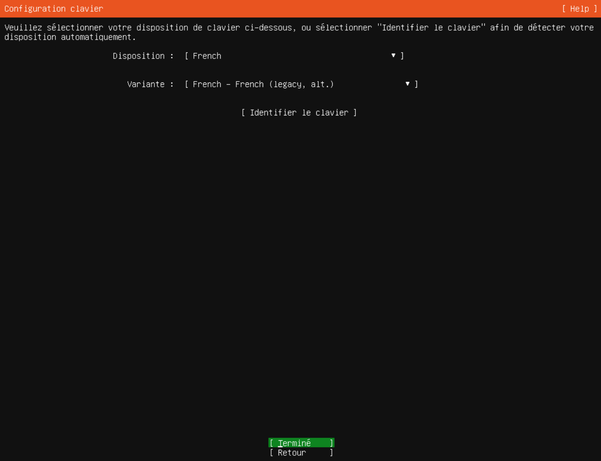Click the highlighted green Terminé option
This screenshot has height=461, width=601.
[x=301, y=443]
